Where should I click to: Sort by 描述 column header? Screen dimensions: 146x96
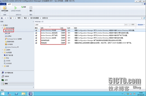(x=105, y=28)
